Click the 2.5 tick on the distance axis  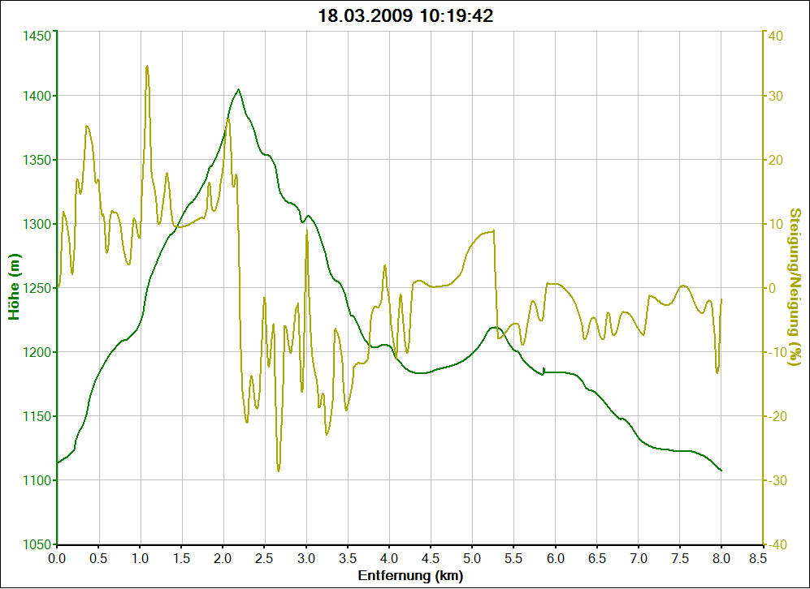264,559
